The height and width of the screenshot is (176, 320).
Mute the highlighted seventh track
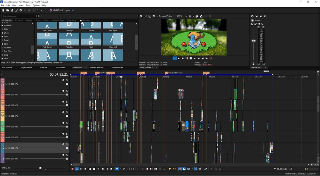[63, 144]
